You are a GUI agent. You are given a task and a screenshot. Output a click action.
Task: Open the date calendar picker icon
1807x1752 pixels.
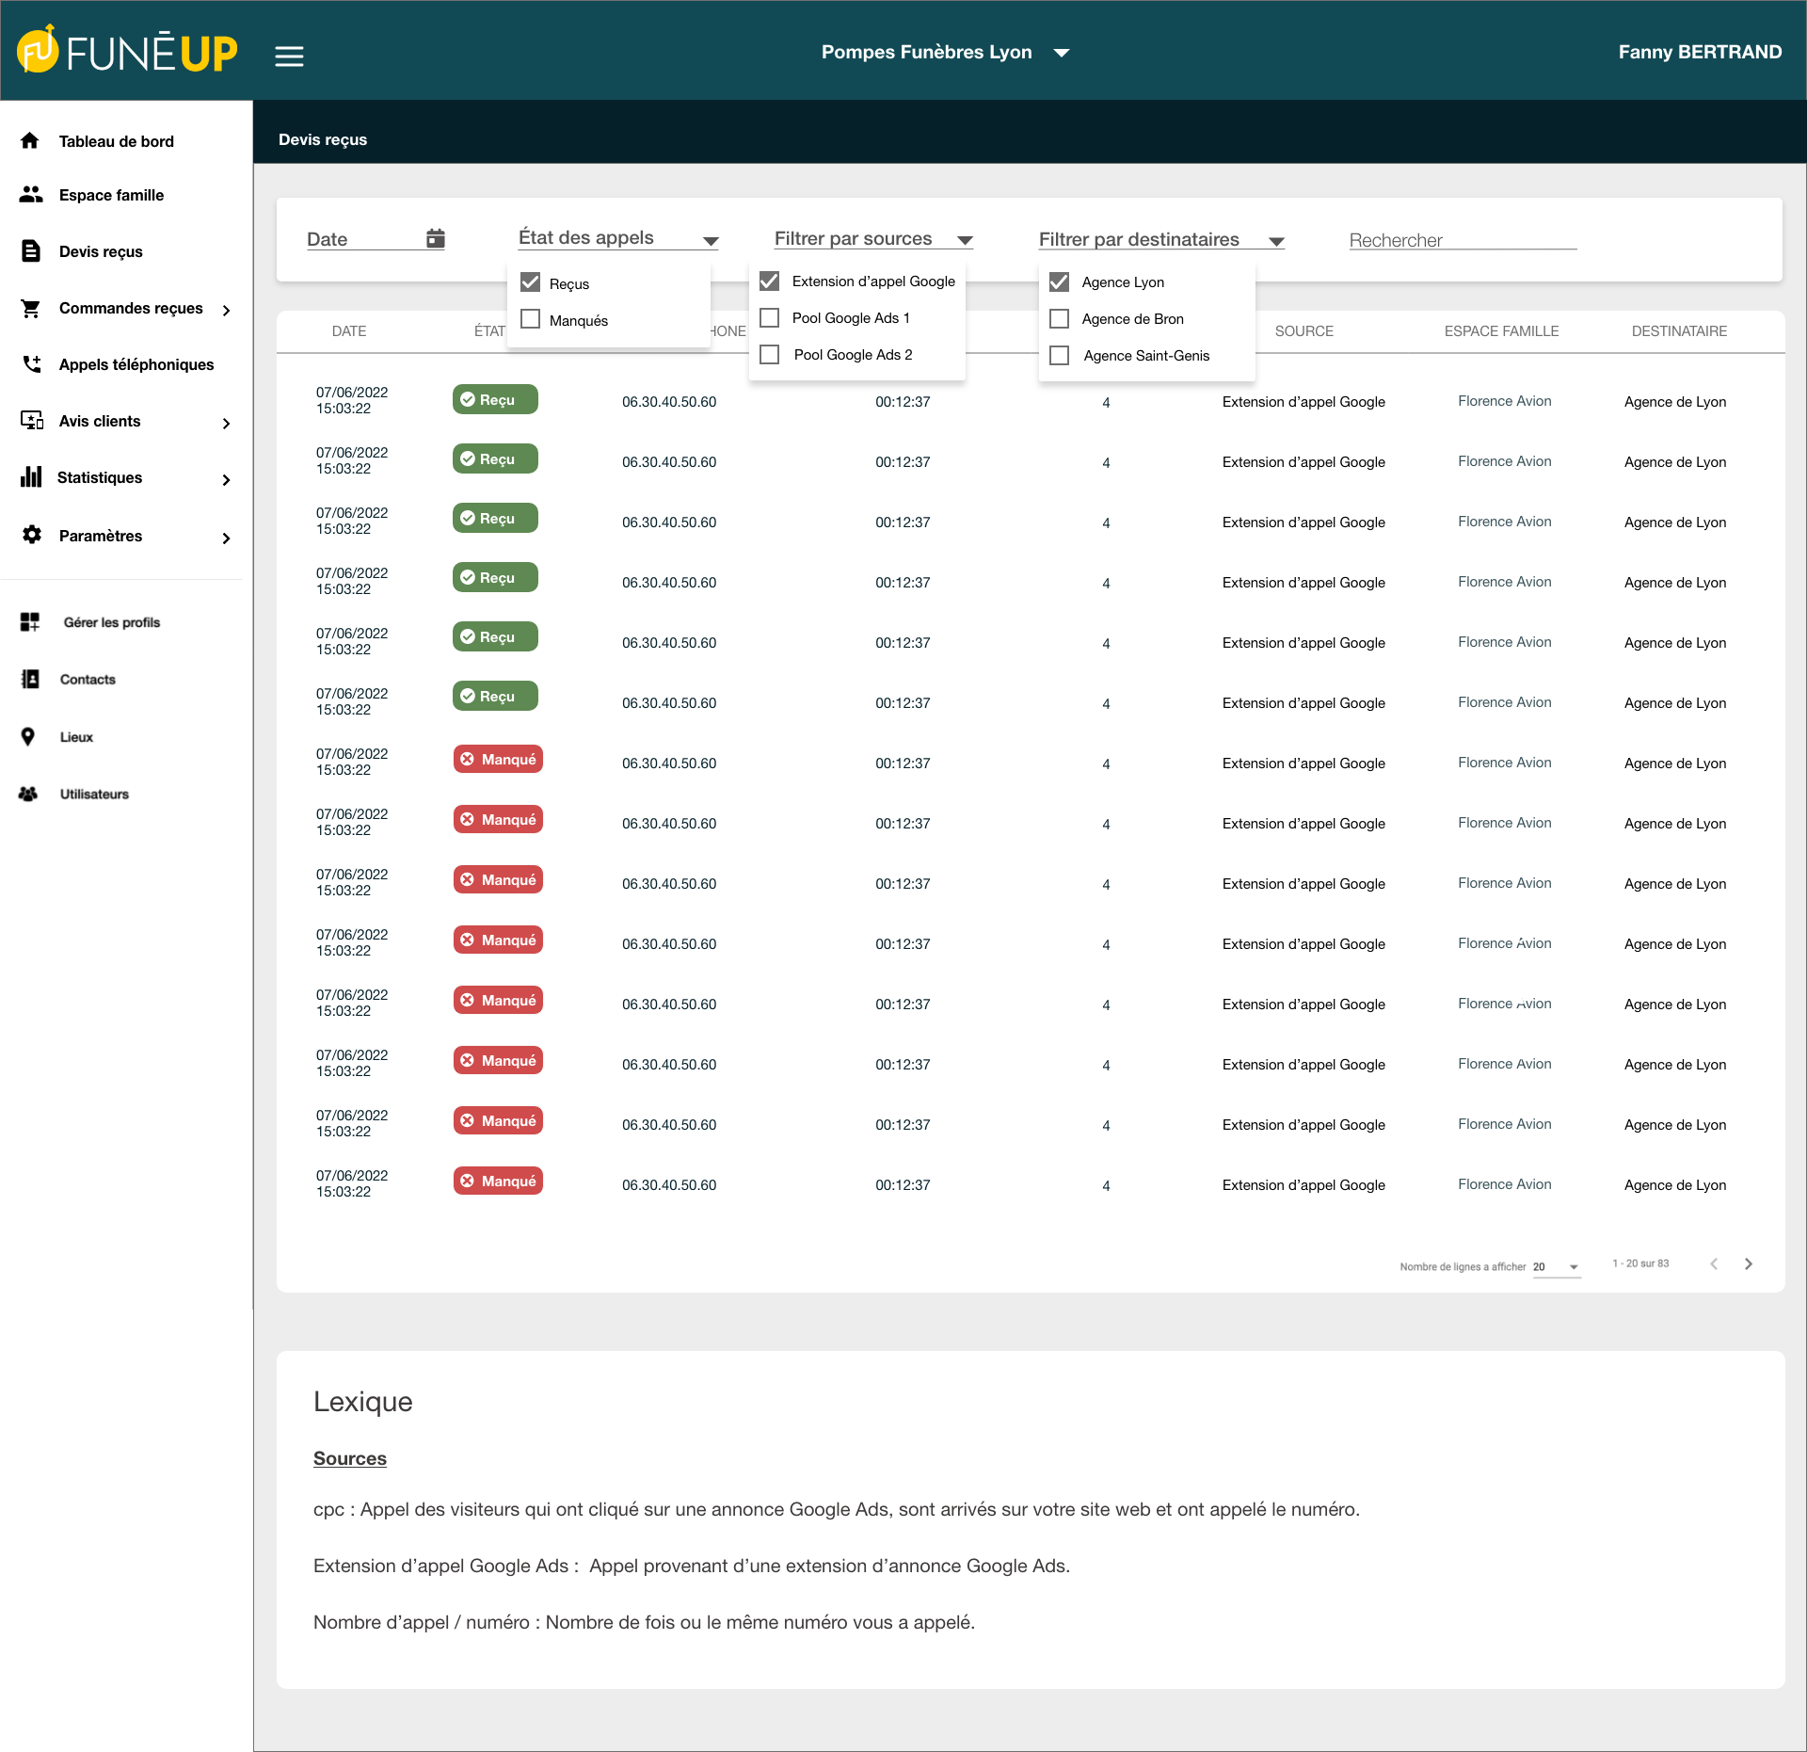point(435,238)
